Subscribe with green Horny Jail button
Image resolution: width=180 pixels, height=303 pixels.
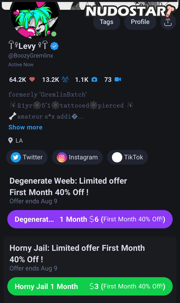point(90,286)
